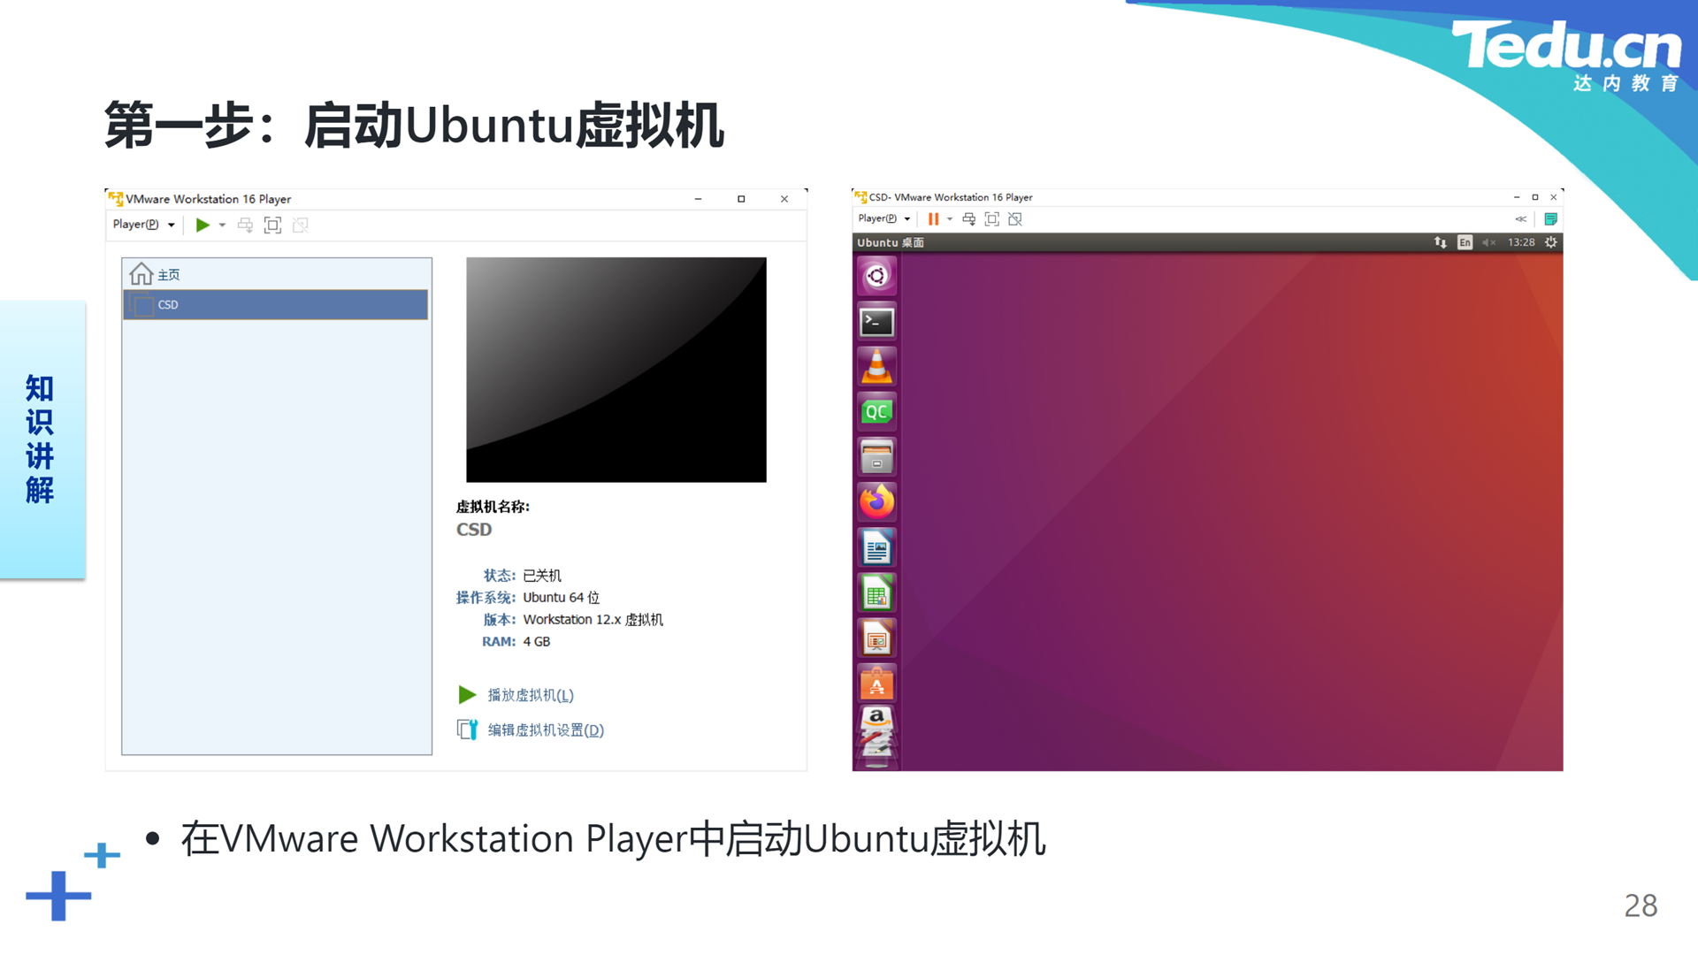Click 播放虚拟机(L) link
This screenshot has width=1698, height=955.
(531, 695)
